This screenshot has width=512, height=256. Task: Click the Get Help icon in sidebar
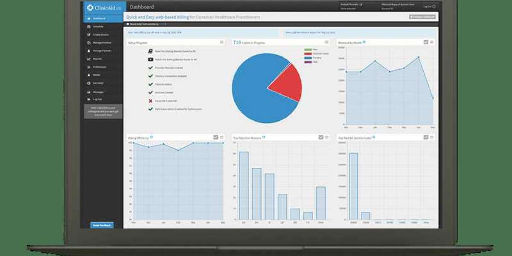click(x=89, y=83)
